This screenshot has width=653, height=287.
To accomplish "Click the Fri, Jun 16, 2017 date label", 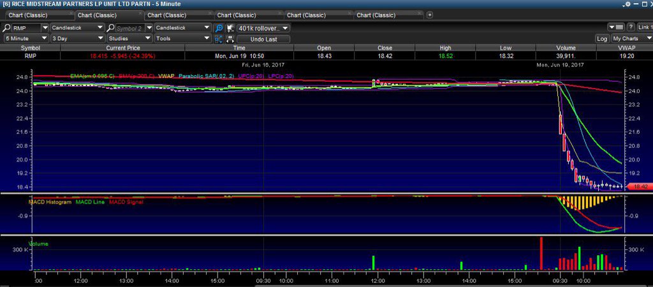I will 263,65.
